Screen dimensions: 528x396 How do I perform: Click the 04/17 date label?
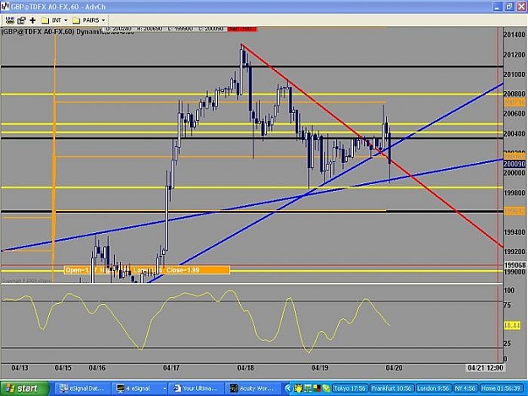171,368
